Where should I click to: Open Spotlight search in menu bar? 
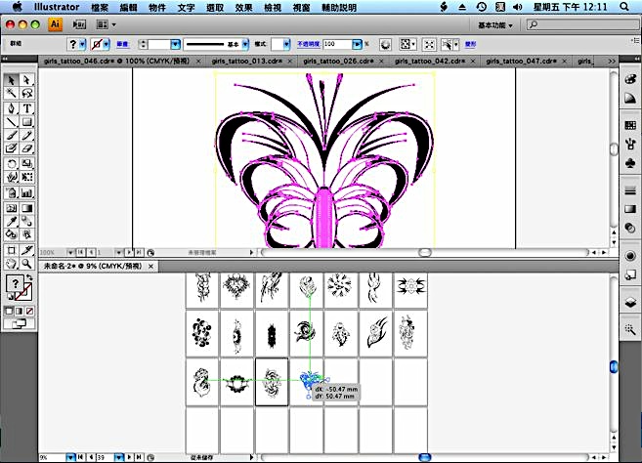(624, 7)
